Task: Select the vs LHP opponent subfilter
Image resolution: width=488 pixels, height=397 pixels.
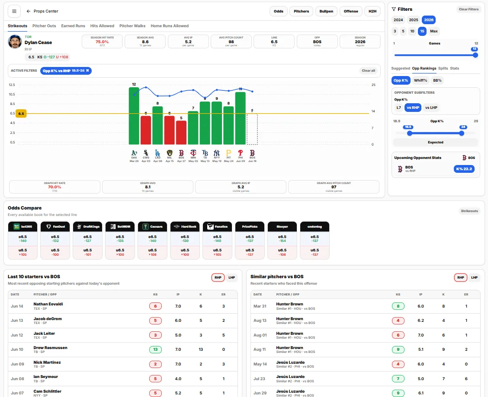Action: point(431,108)
